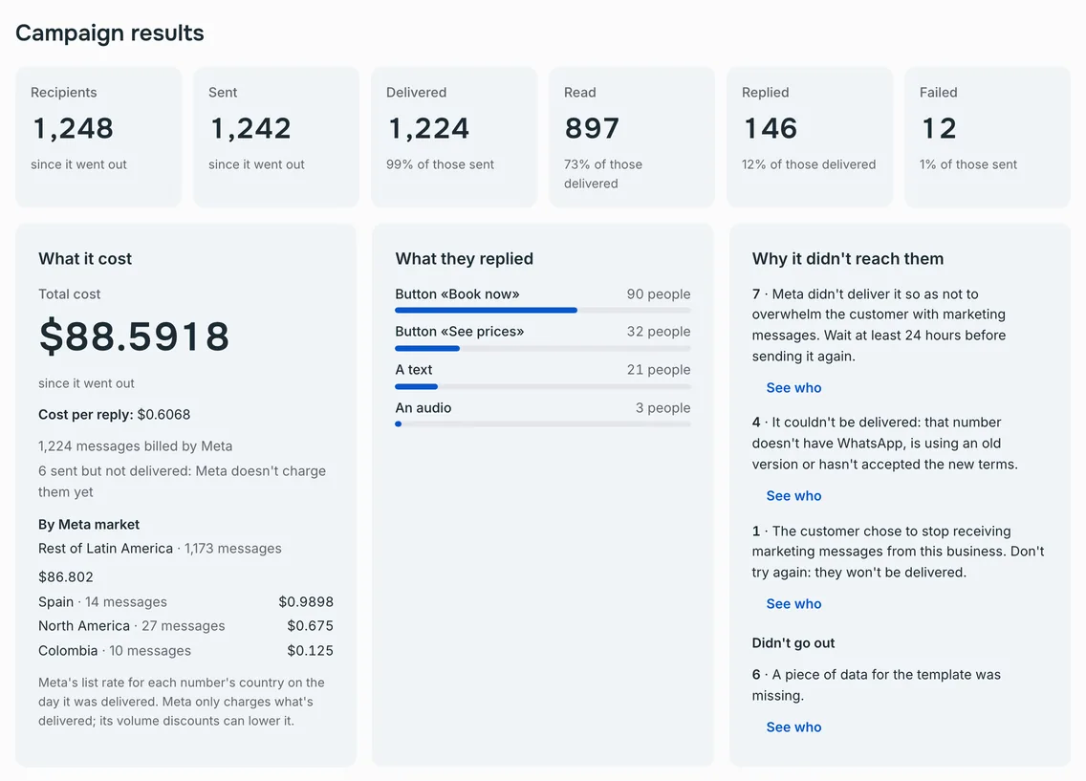
Task: Click the Cost per reply: $0.6068 line
Action: [x=115, y=415]
